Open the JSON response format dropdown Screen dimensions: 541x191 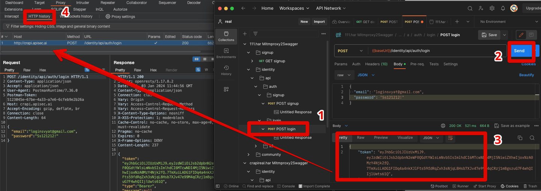point(431,138)
